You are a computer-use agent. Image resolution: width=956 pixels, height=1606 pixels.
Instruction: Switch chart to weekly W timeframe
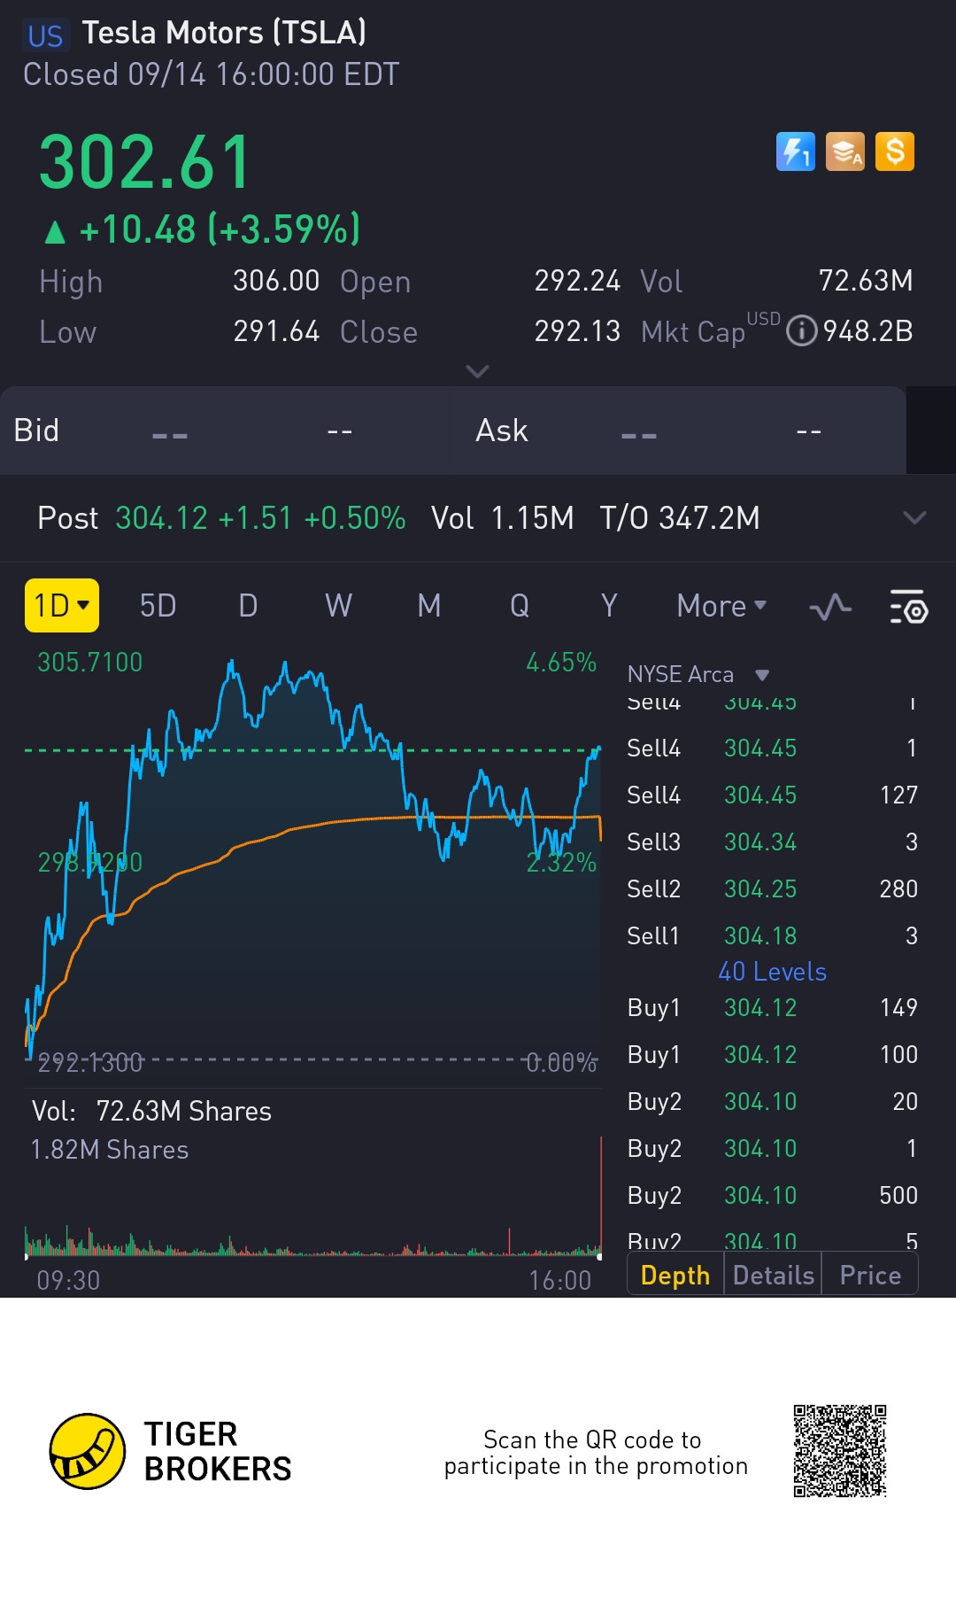click(338, 606)
